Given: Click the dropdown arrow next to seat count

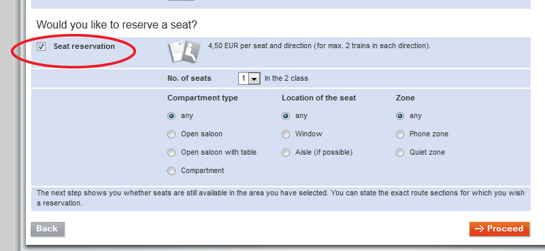Looking at the screenshot, I should [x=254, y=79].
